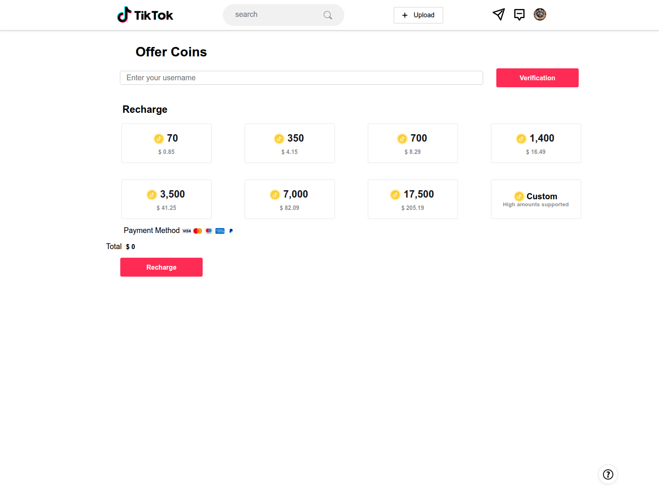This screenshot has width=659, height=494.
Task: Select the 7,000 coins package
Action: pyautogui.click(x=290, y=199)
